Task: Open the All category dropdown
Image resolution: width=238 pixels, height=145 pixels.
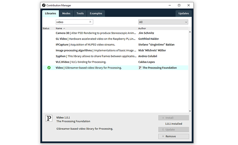Action: point(163,22)
